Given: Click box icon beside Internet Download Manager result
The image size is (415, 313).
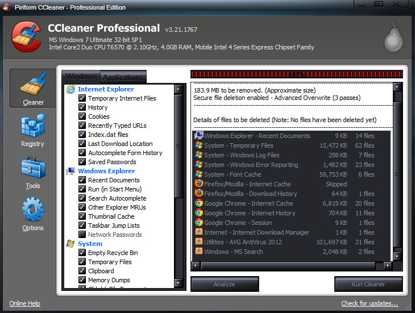Looking at the screenshot, I should (x=199, y=232).
